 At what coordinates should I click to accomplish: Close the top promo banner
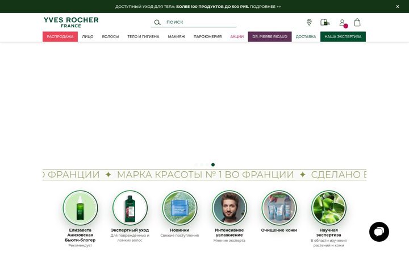[398, 6]
